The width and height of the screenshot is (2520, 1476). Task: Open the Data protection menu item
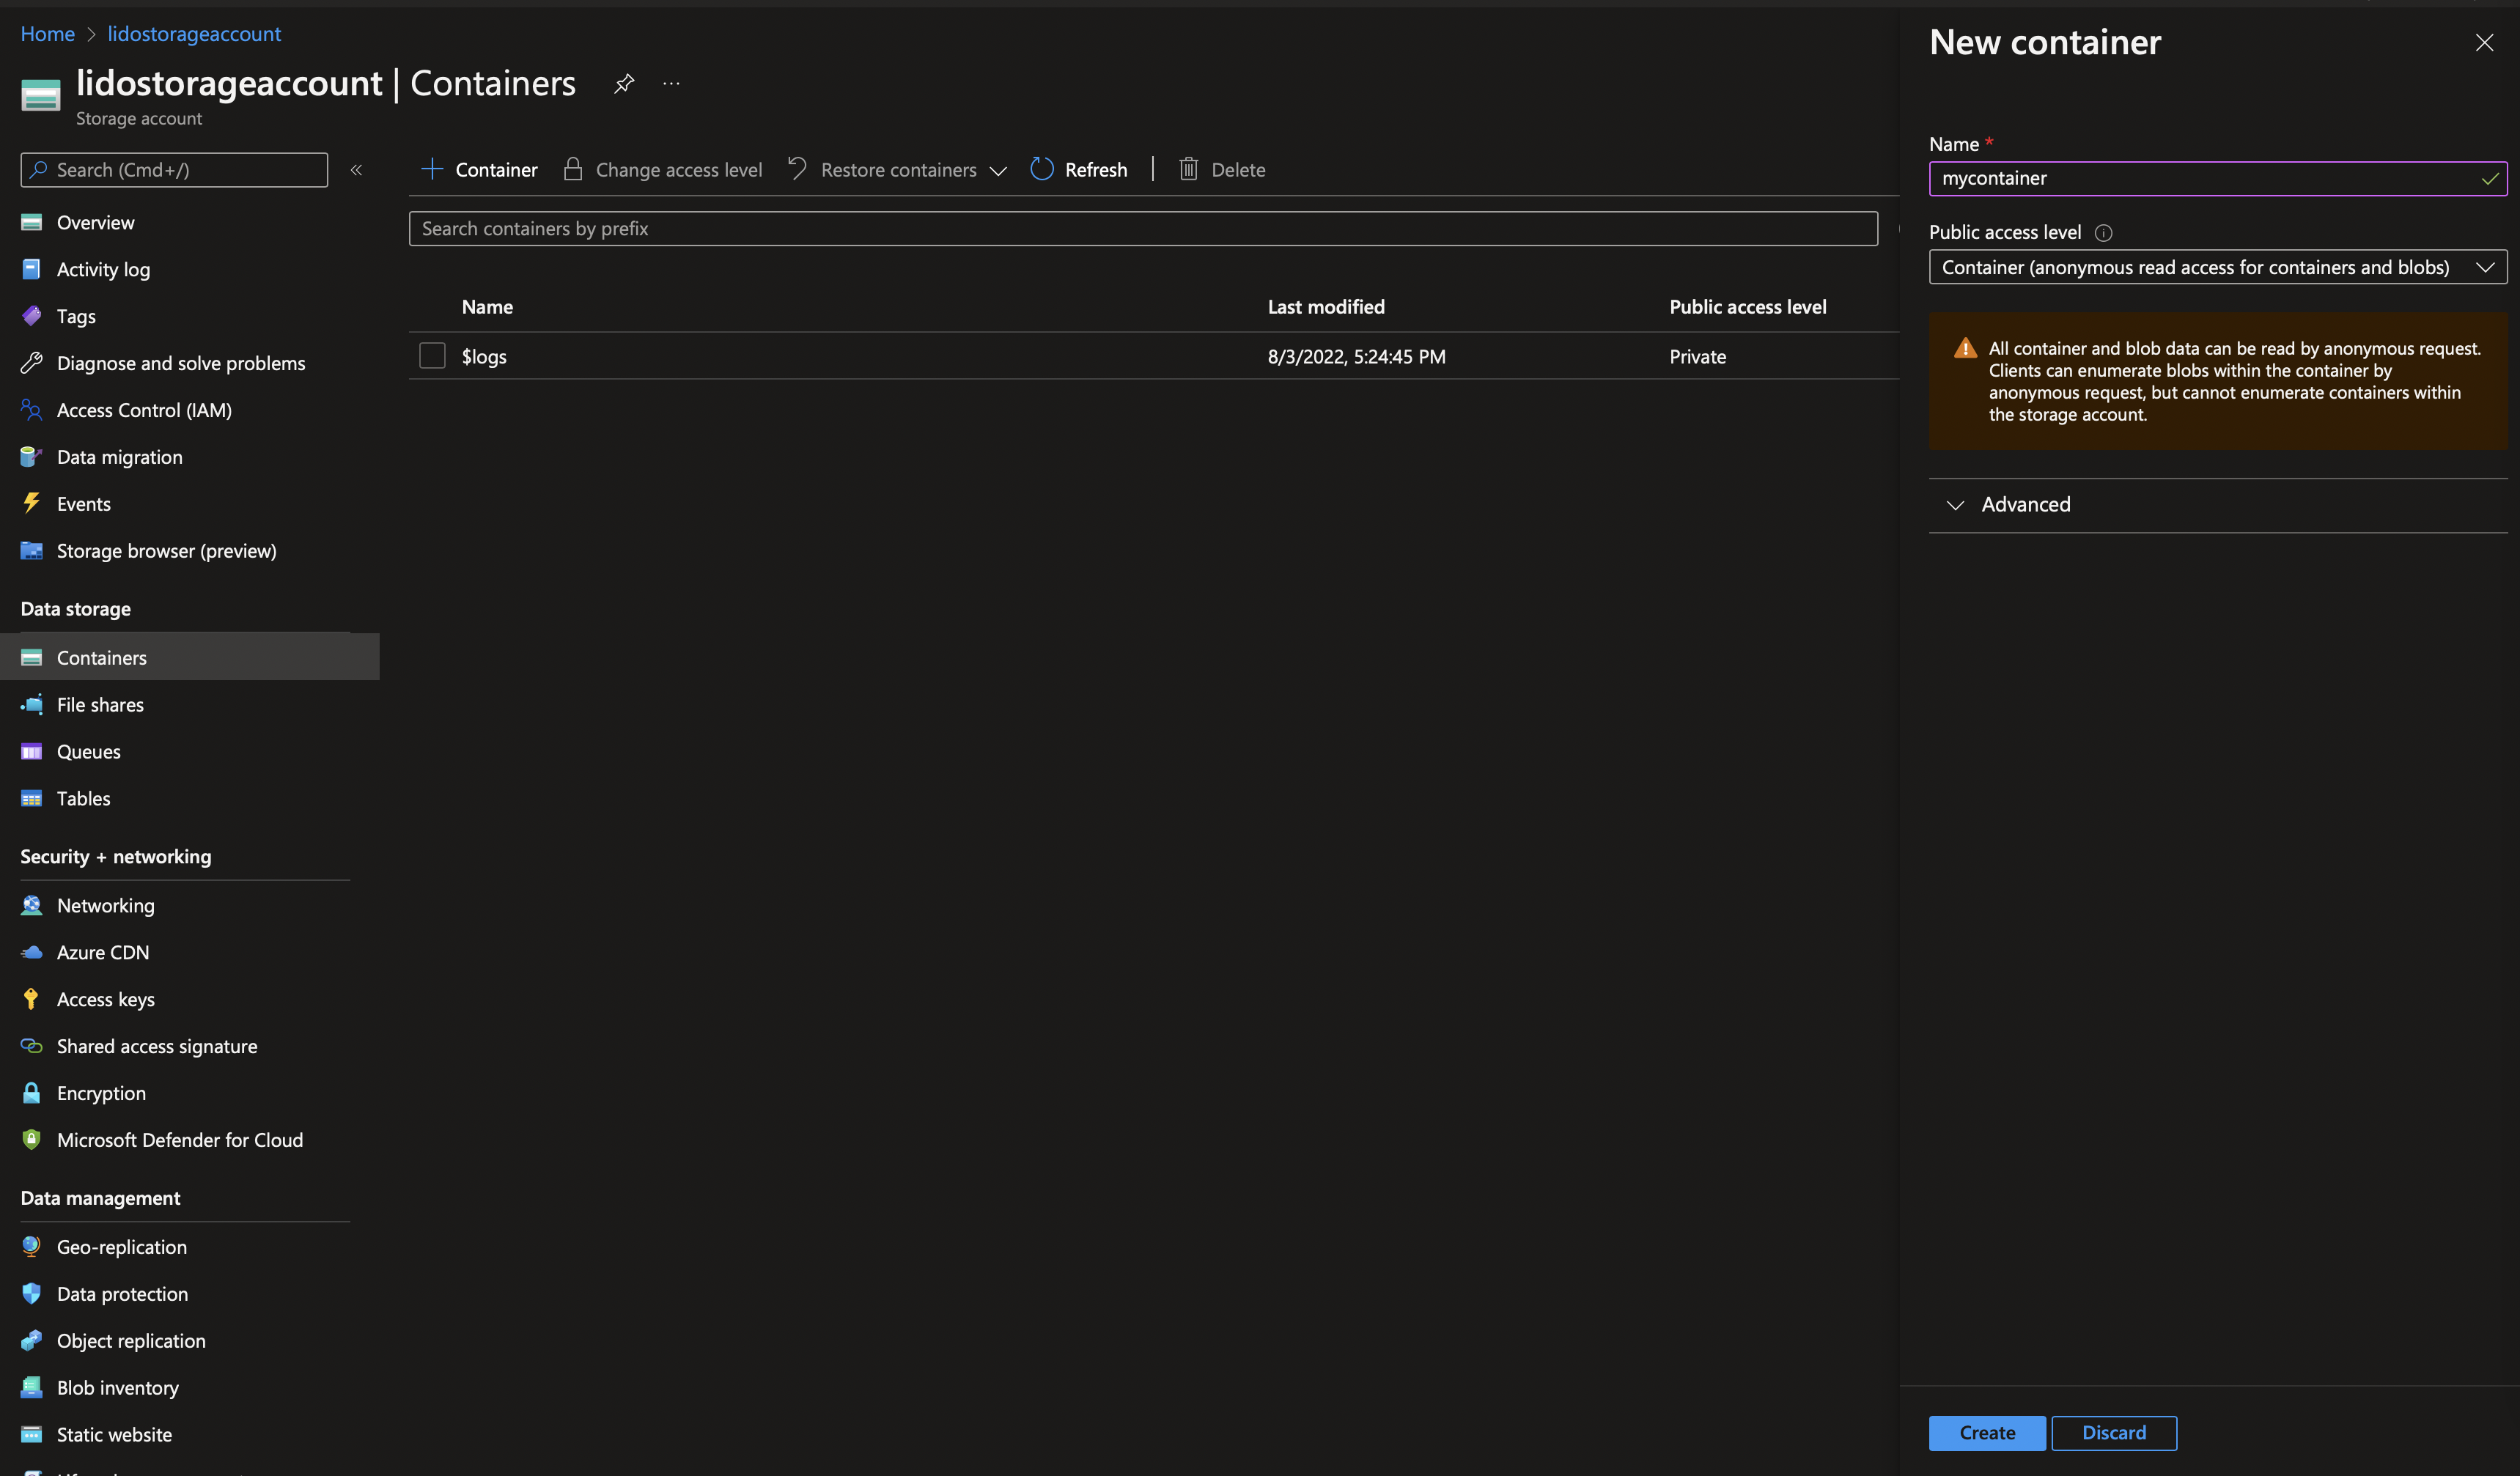190,1293
